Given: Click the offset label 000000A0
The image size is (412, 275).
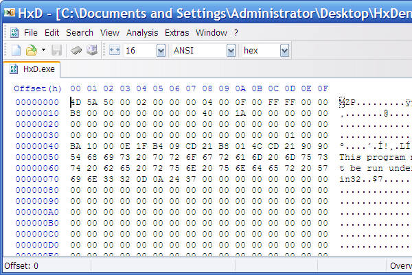Looking at the screenshot, I should pyautogui.click(x=37, y=212).
